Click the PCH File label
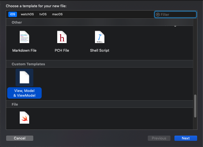The image size is (203, 147). point(62,50)
